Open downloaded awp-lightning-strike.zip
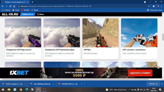The height and width of the screenshot is (92, 164). click(x=40, y=84)
